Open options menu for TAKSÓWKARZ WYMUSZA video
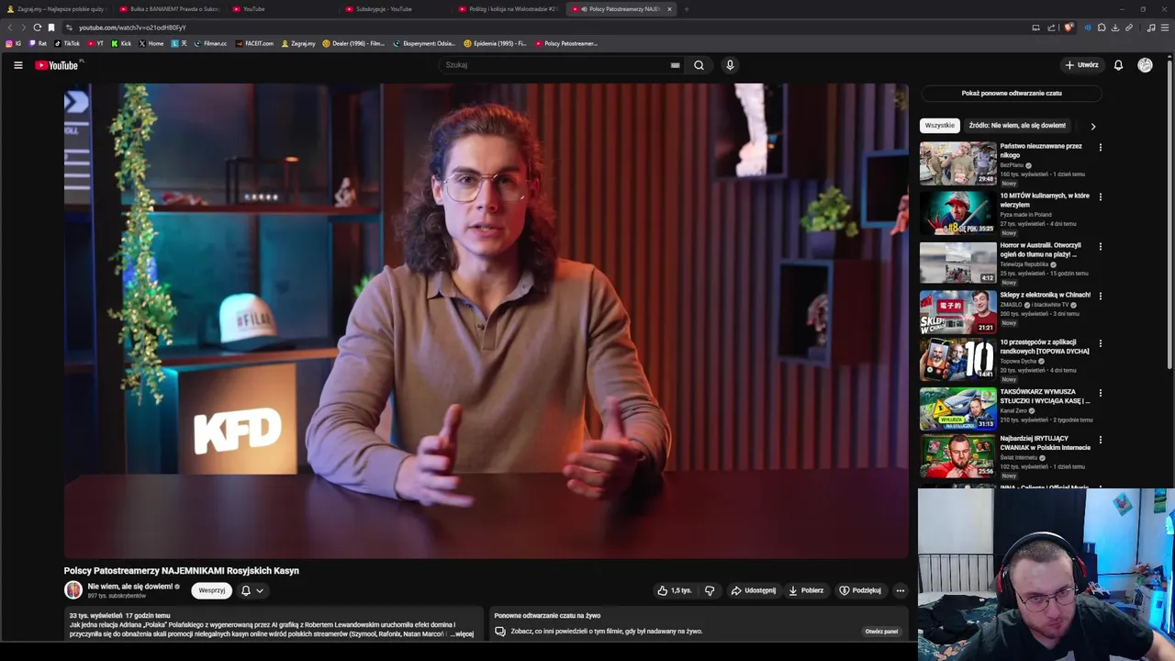1175x661 pixels. coord(1100,393)
